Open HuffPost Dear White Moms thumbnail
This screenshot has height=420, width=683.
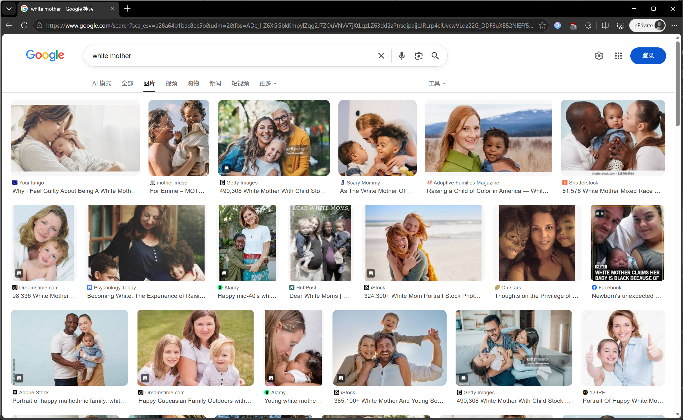[321, 243]
